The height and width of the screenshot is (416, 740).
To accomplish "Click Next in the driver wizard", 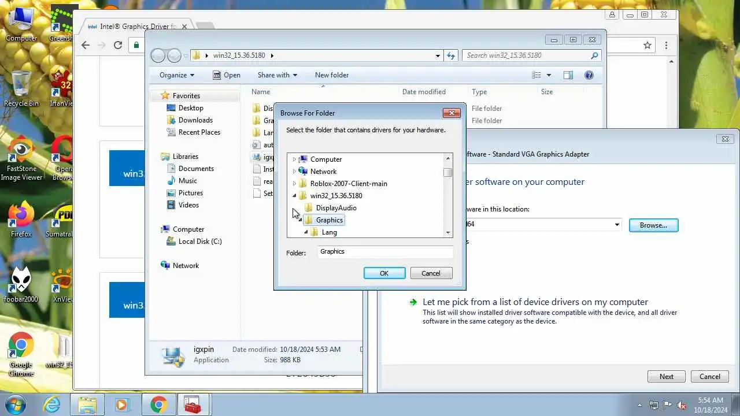I will pyautogui.click(x=666, y=377).
